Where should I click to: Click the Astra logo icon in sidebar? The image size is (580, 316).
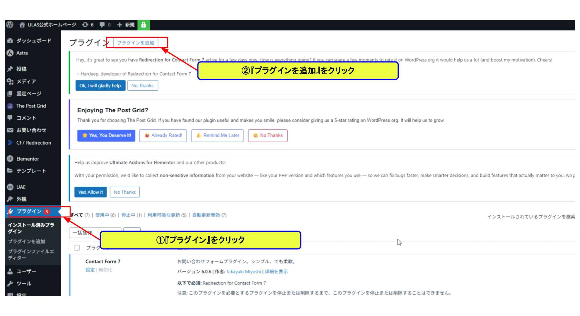[x=10, y=53]
